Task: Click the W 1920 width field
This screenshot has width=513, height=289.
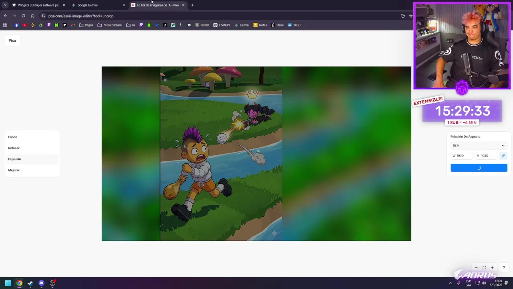Action: (x=461, y=156)
